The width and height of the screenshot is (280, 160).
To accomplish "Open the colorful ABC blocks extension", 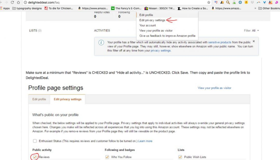I will 270,2.
